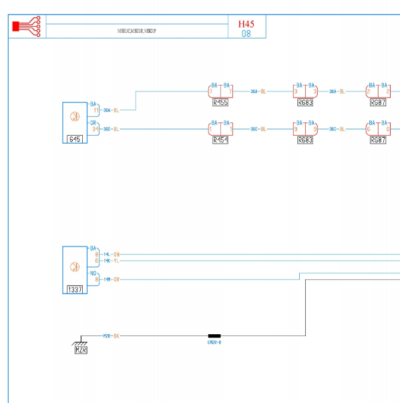400x403 pixels.
Task: Click 36A-BL label between R455 and R683
Action: (258, 92)
